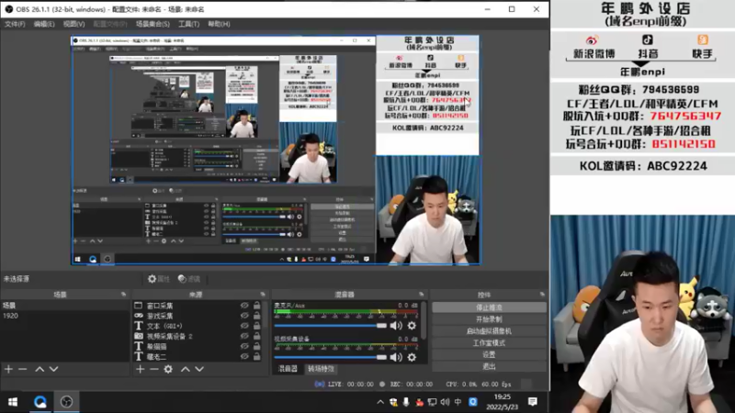
Task: Move the scene down with the arrow
Action: (53, 369)
